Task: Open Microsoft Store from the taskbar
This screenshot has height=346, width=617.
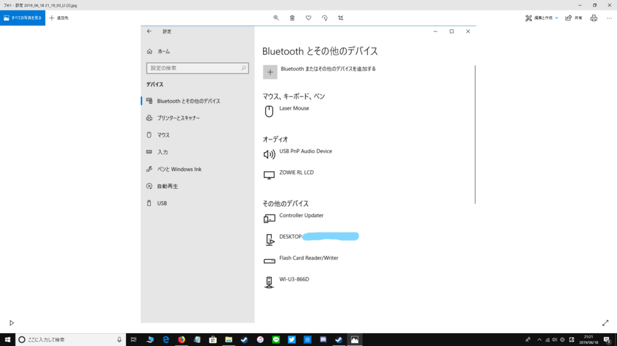Action: tap(213, 340)
